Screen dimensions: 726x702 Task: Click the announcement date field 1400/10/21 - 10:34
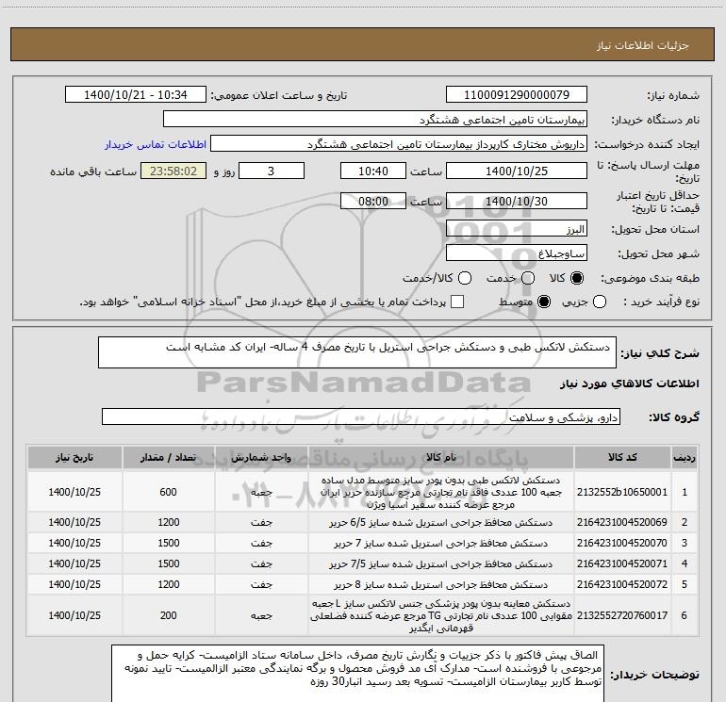point(136,95)
